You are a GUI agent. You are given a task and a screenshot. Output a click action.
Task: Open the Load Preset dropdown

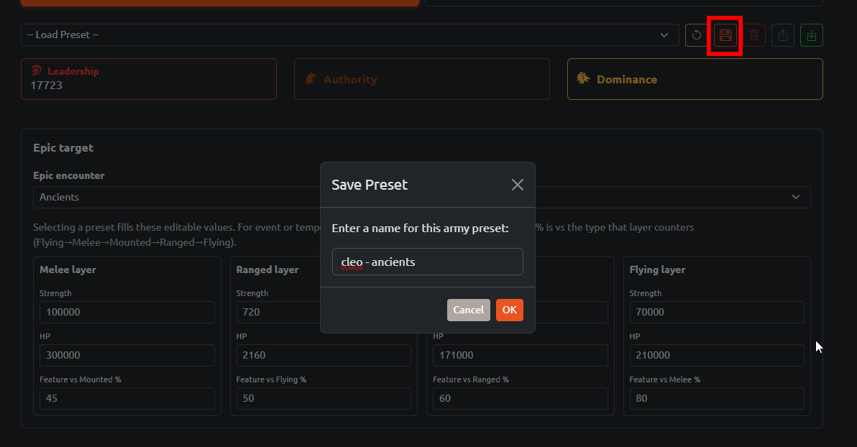(x=350, y=35)
